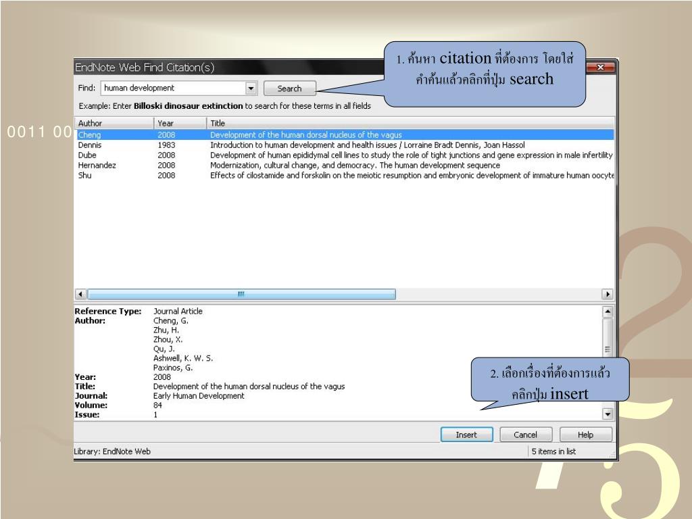The height and width of the screenshot is (519, 692).
Task: Click the title 'Development of human epididymal cell lines'
Action: [x=285, y=155]
